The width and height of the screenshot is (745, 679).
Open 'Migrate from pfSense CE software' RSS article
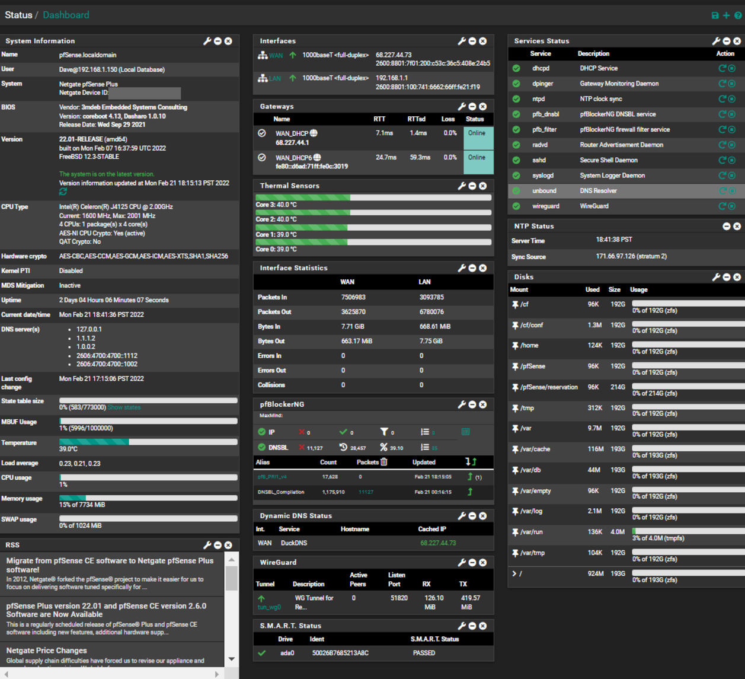[x=110, y=565]
